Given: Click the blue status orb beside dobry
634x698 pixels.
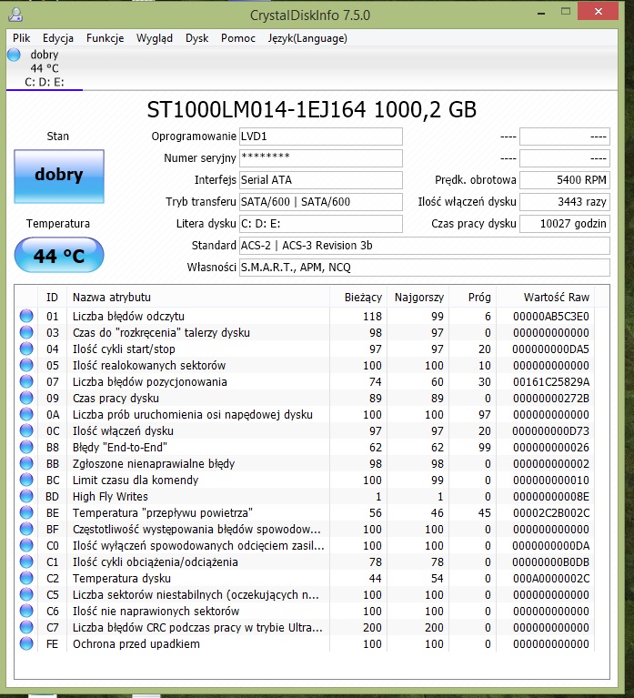Looking at the screenshot, I should pos(14,55).
